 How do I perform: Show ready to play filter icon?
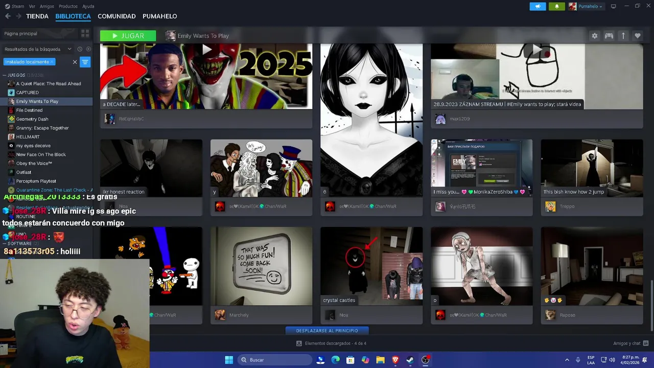(x=88, y=49)
